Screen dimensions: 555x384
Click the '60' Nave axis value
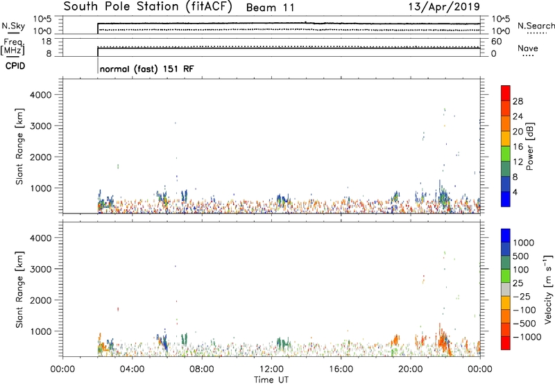(x=497, y=42)
